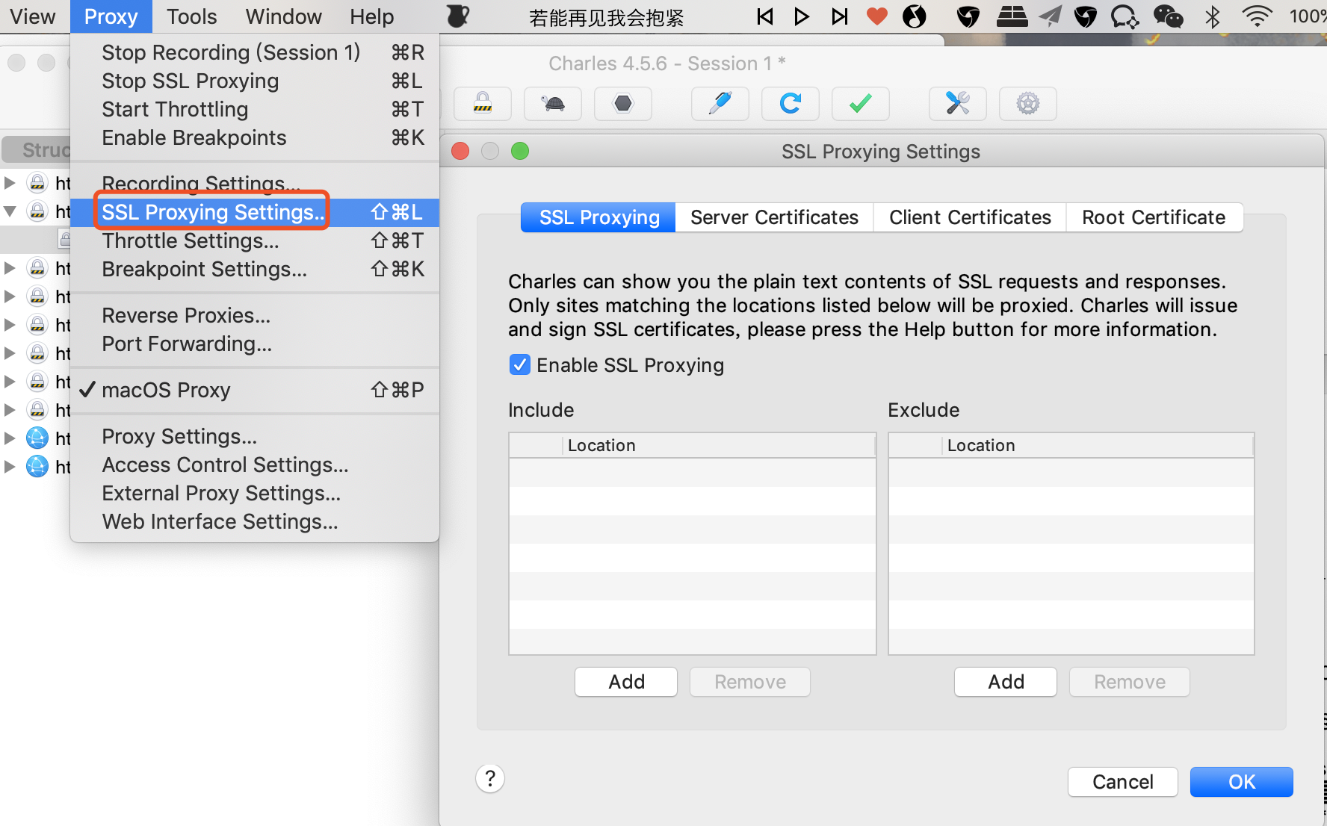Toggle the macOS Proxy menu item
The width and height of the screenshot is (1327, 826).
click(x=254, y=390)
